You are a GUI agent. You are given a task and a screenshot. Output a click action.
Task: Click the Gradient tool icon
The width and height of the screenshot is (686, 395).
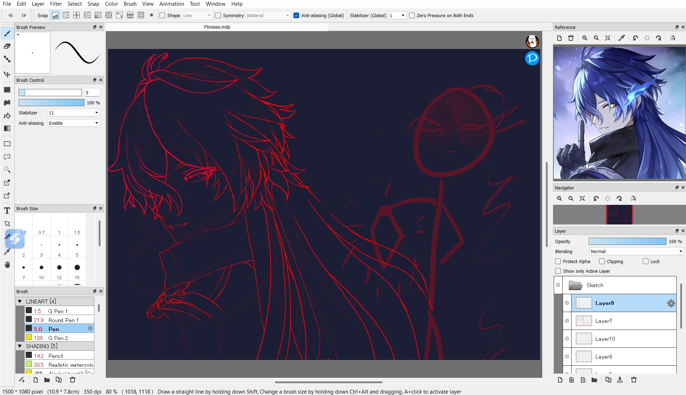coord(7,128)
